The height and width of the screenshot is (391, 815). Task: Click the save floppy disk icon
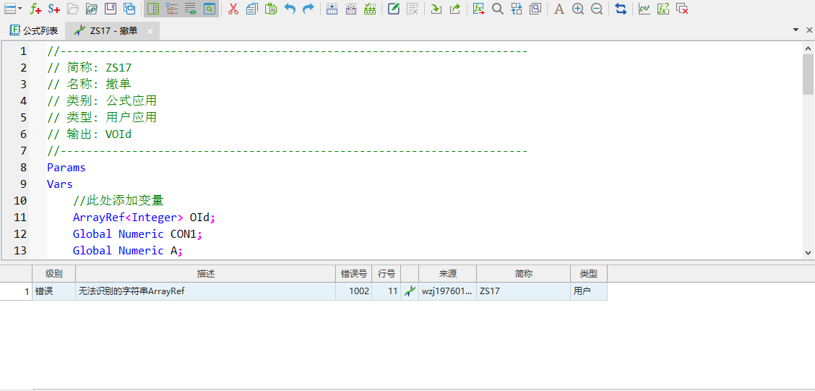pyautogui.click(x=111, y=9)
